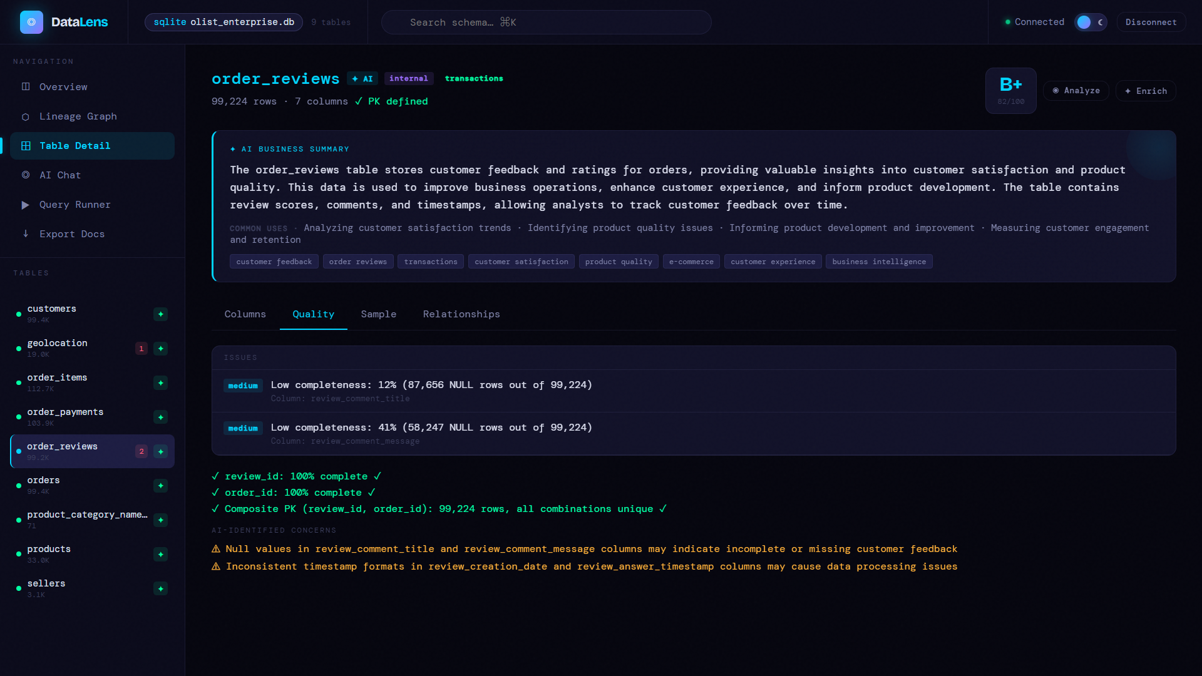The width and height of the screenshot is (1202, 676).
Task: Toggle the dark mode theme switch
Action: 1091,22
